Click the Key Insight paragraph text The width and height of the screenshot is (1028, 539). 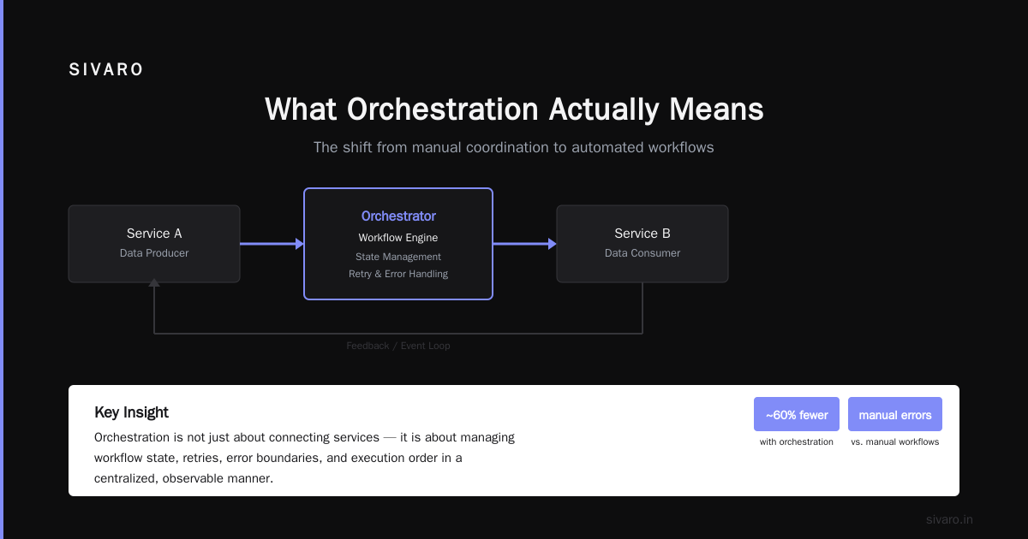(x=305, y=458)
